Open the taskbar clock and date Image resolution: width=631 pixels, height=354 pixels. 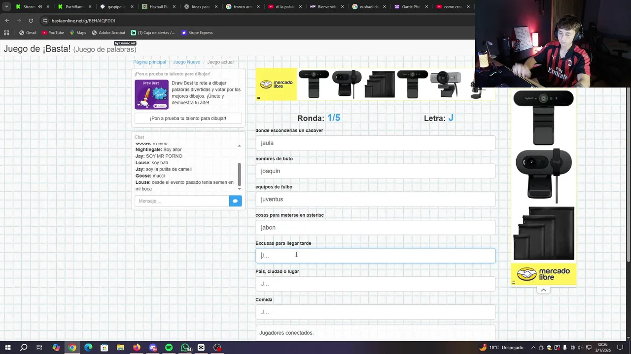(603, 348)
